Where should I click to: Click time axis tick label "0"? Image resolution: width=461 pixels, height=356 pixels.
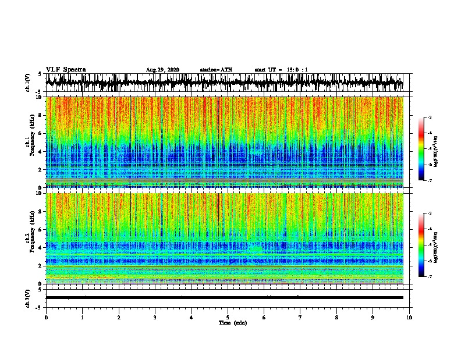pos(46,318)
